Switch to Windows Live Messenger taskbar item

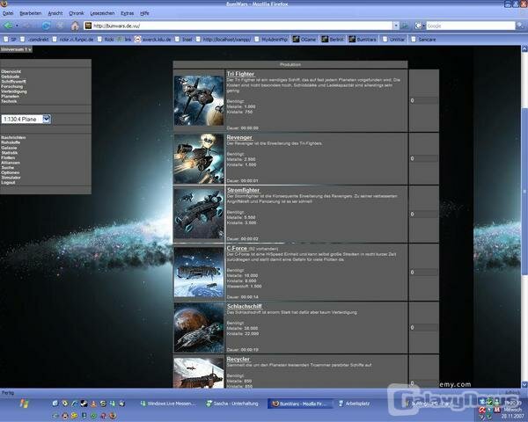[168, 404]
